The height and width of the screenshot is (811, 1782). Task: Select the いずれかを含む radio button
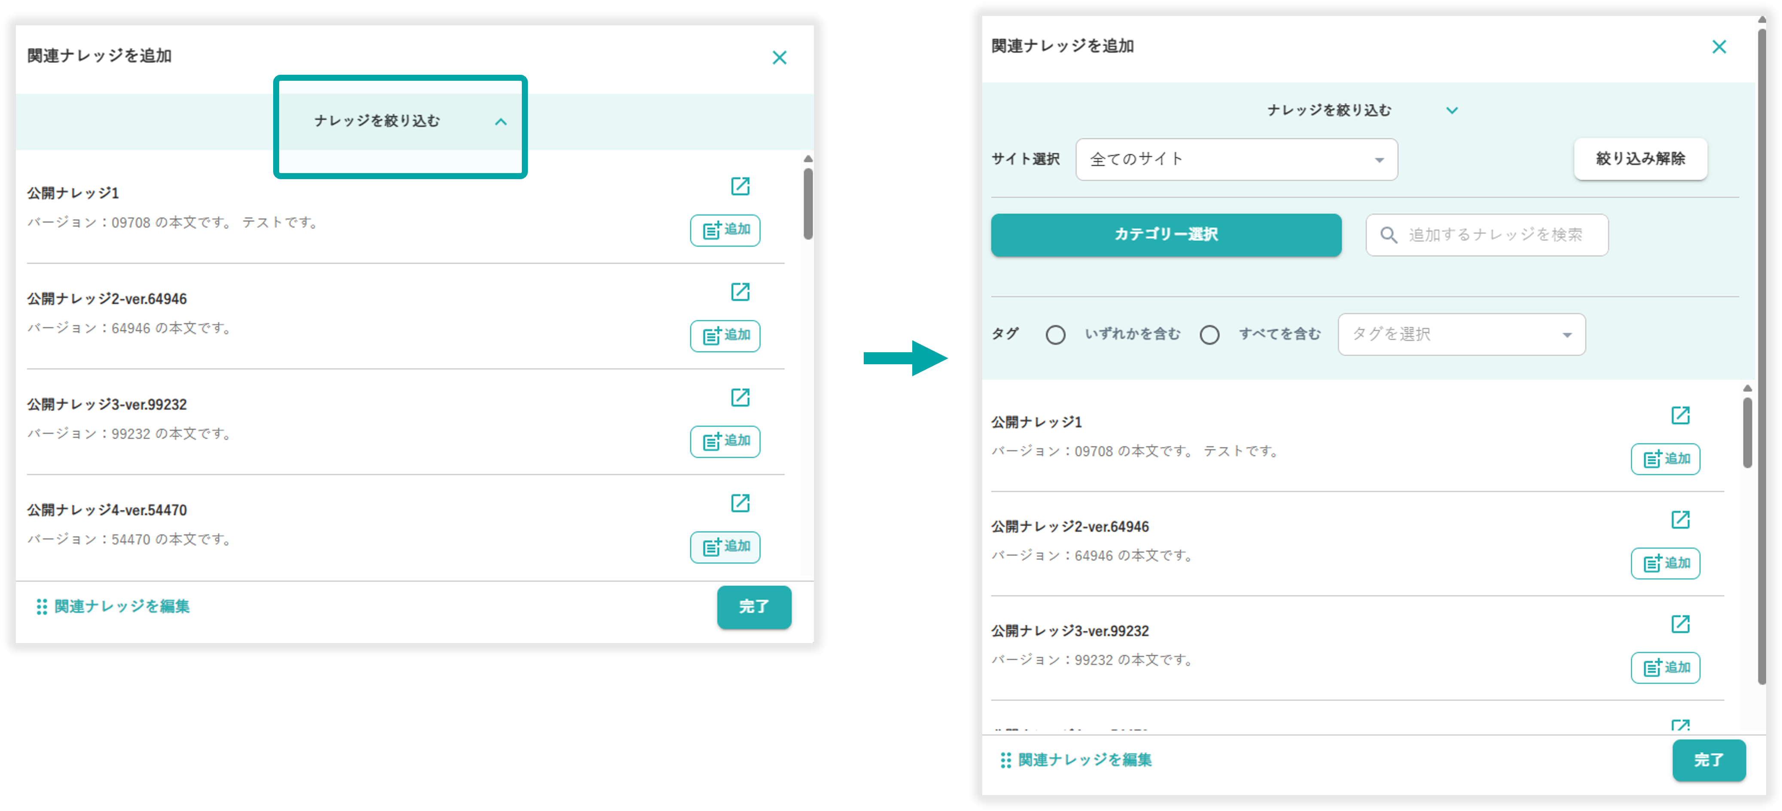tap(1055, 335)
